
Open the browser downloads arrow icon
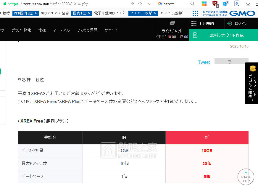[x=248, y=4]
